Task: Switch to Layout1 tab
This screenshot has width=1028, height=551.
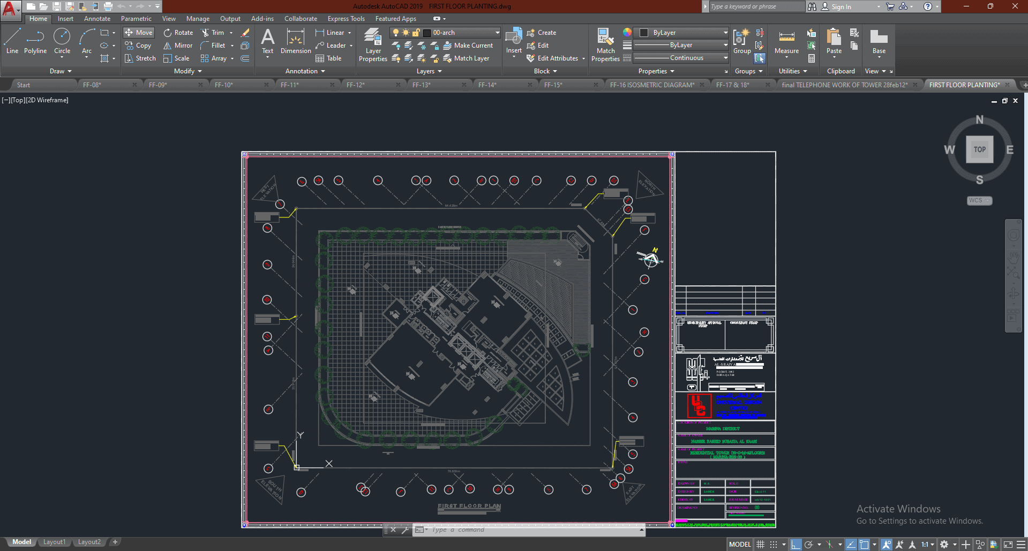Action: [54, 542]
